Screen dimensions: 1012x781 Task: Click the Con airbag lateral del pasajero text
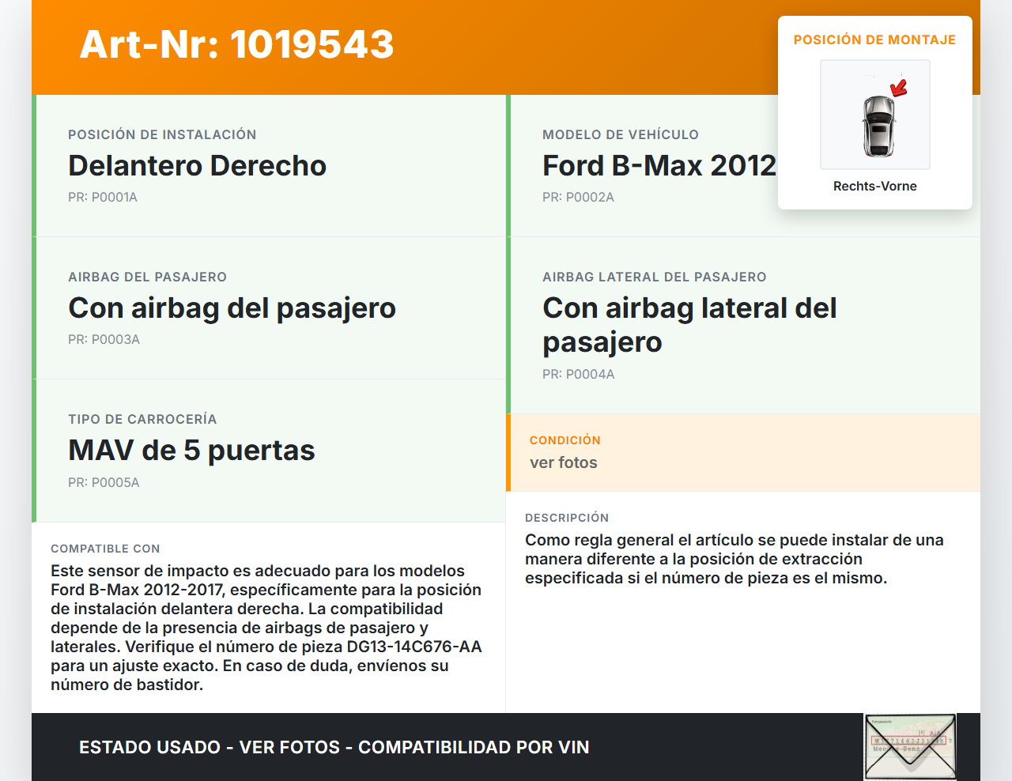click(x=689, y=325)
